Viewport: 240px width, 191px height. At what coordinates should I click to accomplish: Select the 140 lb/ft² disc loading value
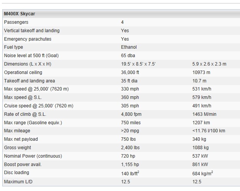[131, 173]
